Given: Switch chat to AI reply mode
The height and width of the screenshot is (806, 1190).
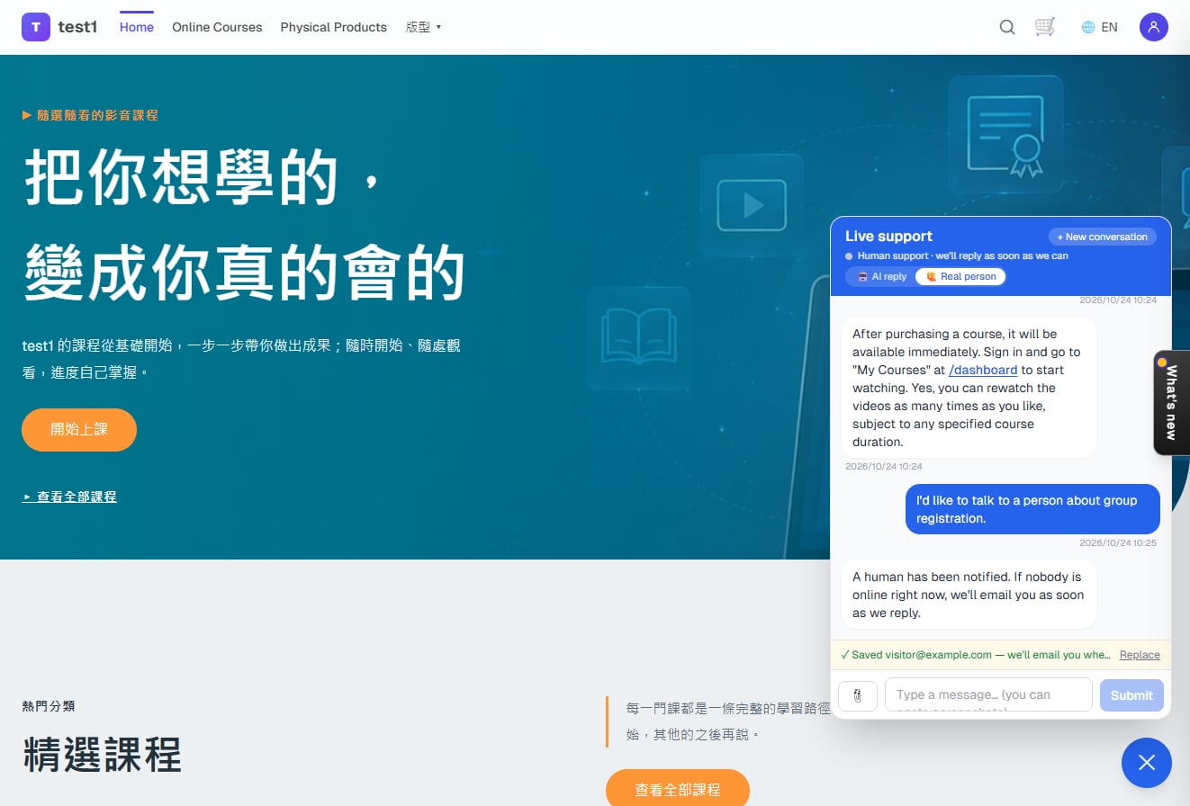Looking at the screenshot, I should pyautogui.click(x=881, y=276).
